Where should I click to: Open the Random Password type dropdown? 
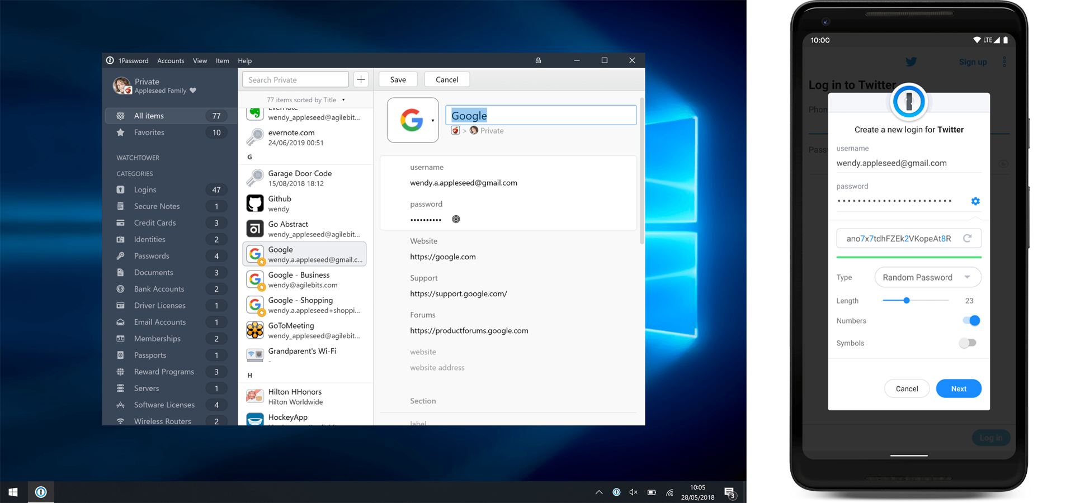point(927,277)
